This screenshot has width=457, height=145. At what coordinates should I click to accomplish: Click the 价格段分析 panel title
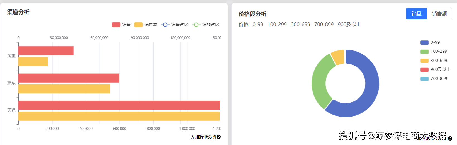click(252, 14)
